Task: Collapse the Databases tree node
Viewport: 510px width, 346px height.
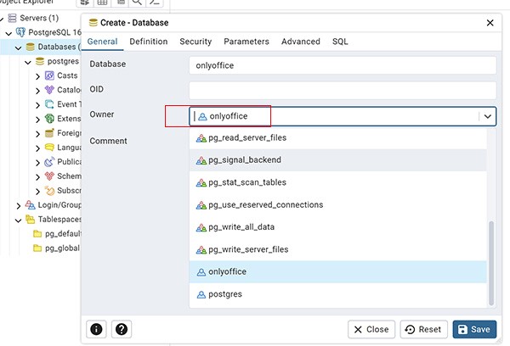Action: pos(18,48)
